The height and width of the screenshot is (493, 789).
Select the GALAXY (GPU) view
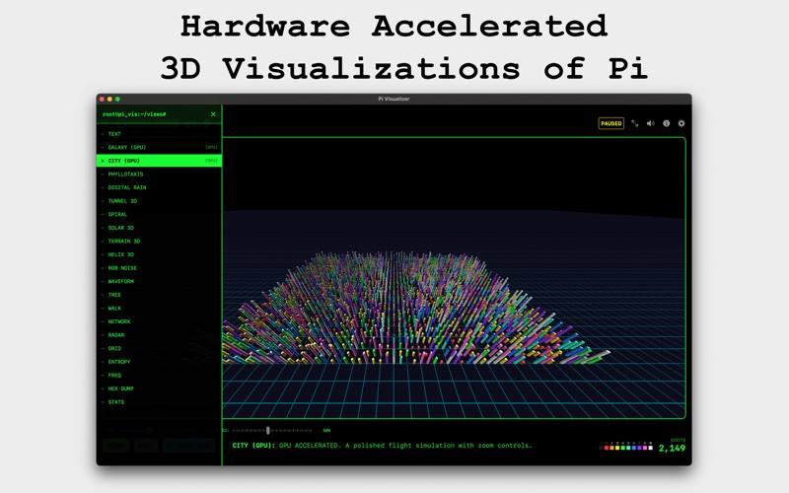159,147
